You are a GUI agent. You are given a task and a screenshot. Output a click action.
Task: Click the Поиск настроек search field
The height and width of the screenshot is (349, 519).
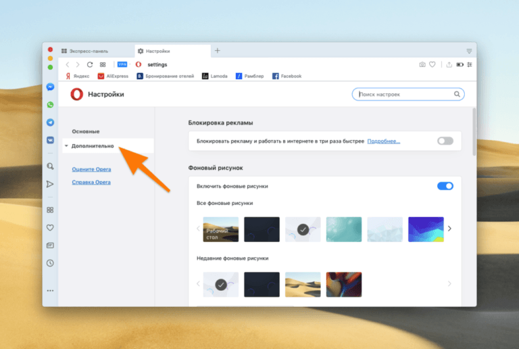(x=405, y=95)
